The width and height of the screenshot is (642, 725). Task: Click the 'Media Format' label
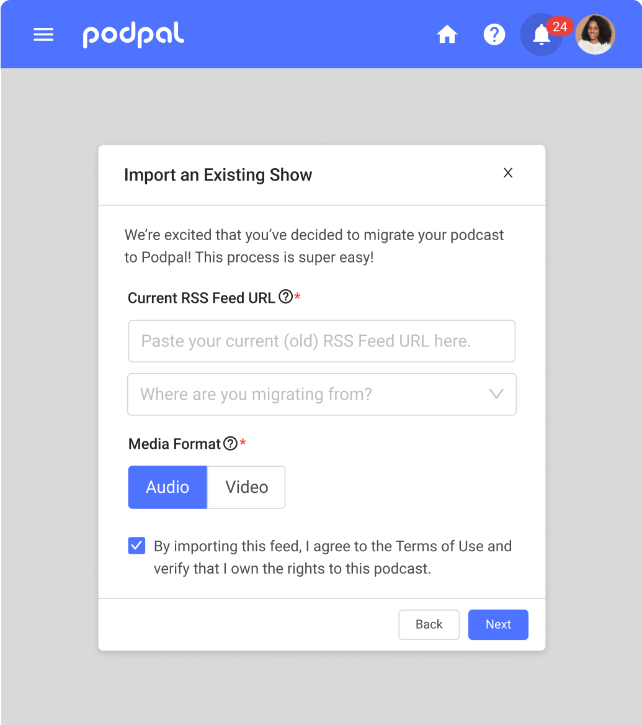click(x=175, y=444)
